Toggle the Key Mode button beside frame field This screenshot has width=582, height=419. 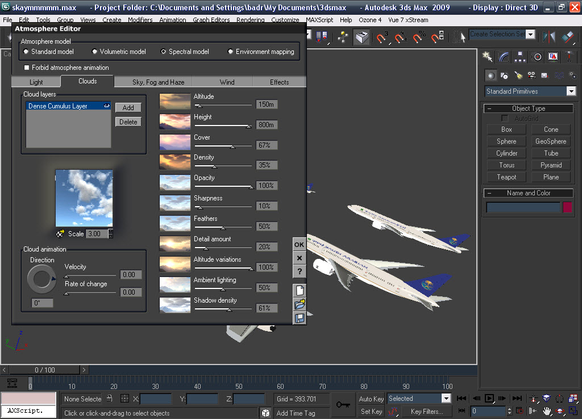pos(462,410)
